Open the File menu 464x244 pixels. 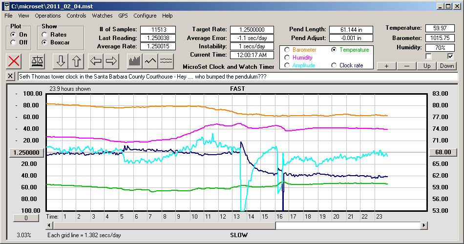pos(9,16)
